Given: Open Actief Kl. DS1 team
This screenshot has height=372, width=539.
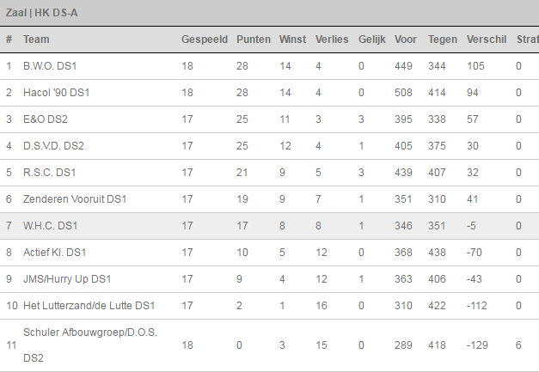Looking at the screenshot, I should 54,253.
